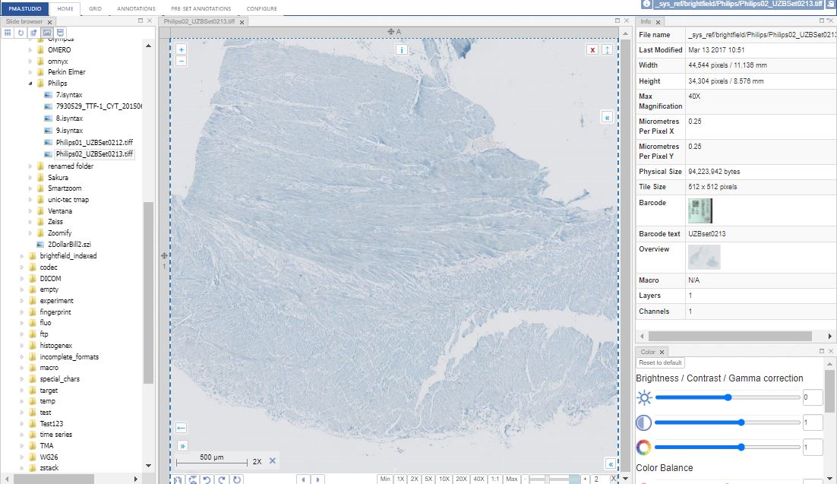The width and height of the screenshot is (837, 484).
Task: Click the zoom in plus button on viewer
Action: [181, 49]
